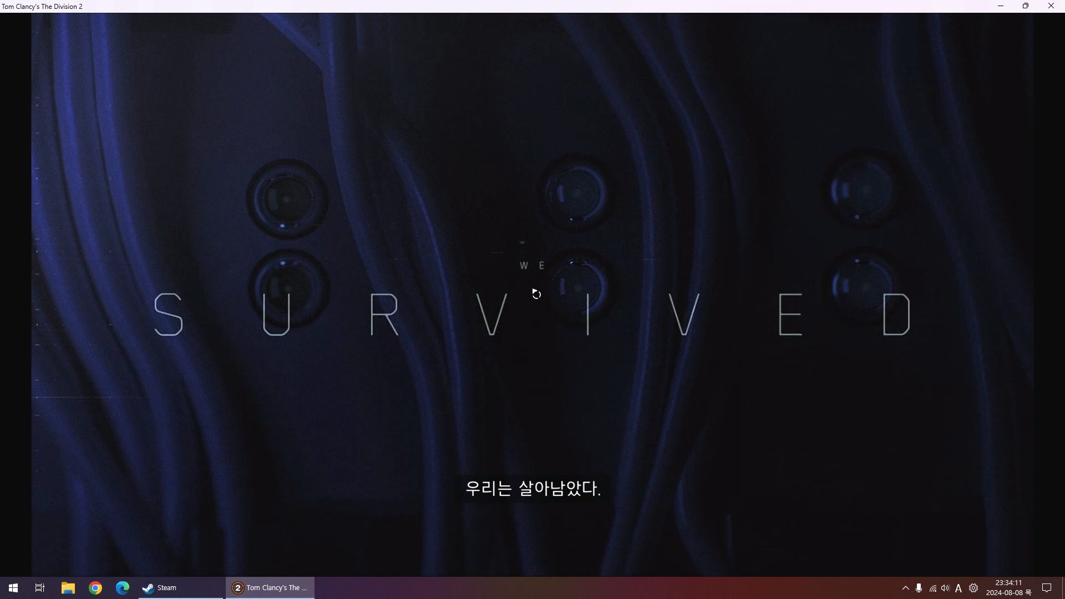Click the IME settings gear icon
The height and width of the screenshot is (599, 1065).
pos(973,588)
